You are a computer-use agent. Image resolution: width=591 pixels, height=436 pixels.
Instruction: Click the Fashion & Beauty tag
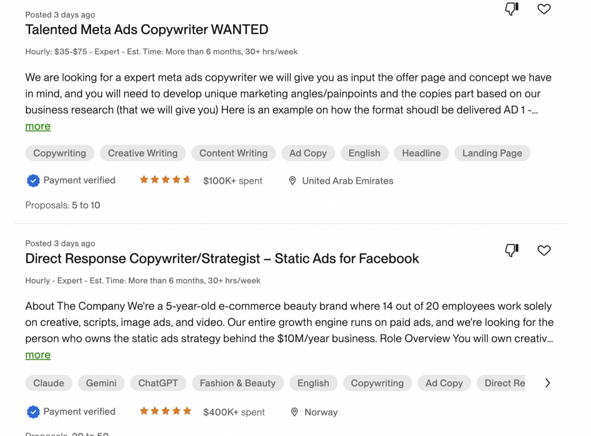pyautogui.click(x=237, y=383)
